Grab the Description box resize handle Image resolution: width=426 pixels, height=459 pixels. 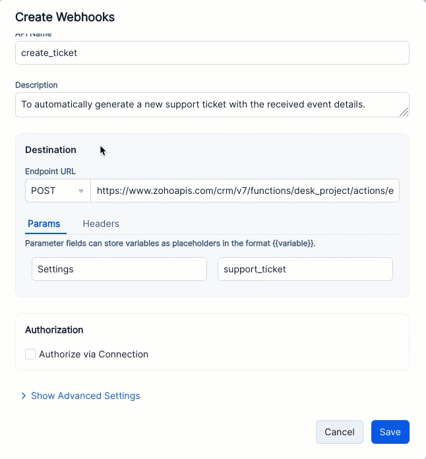(404, 111)
